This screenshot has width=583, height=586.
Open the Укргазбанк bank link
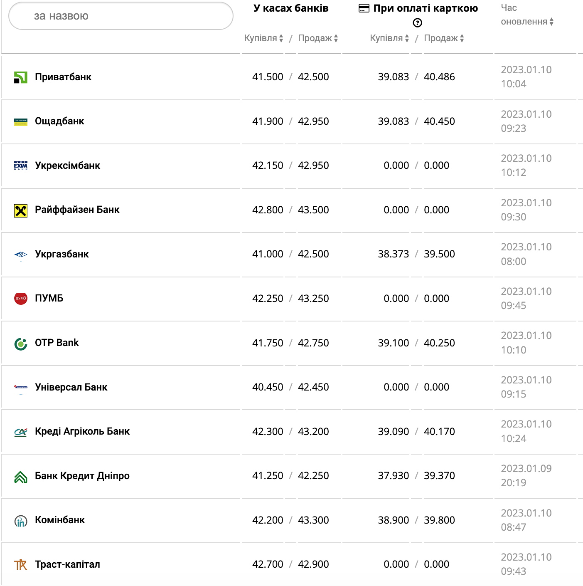(x=61, y=254)
